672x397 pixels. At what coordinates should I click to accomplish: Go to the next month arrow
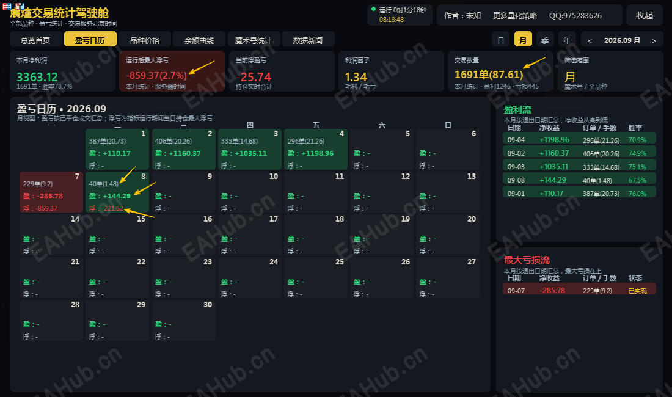coord(654,41)
